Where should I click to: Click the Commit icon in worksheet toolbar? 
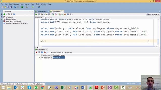pos(53,14)
